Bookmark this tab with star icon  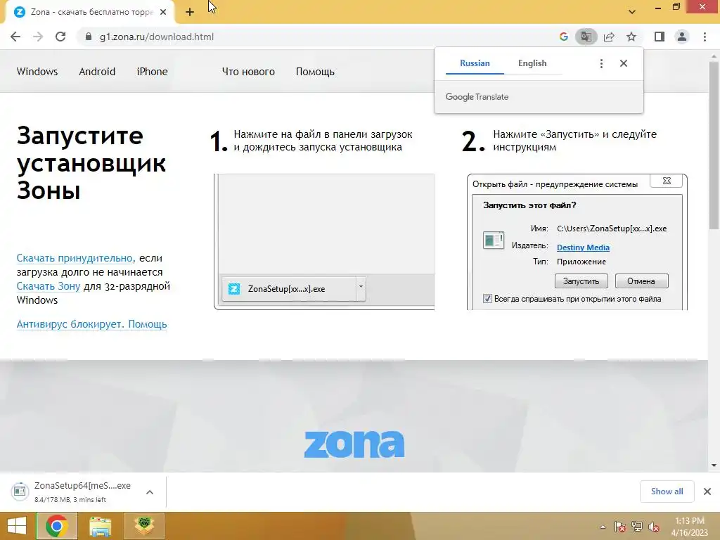pos(631,37)
